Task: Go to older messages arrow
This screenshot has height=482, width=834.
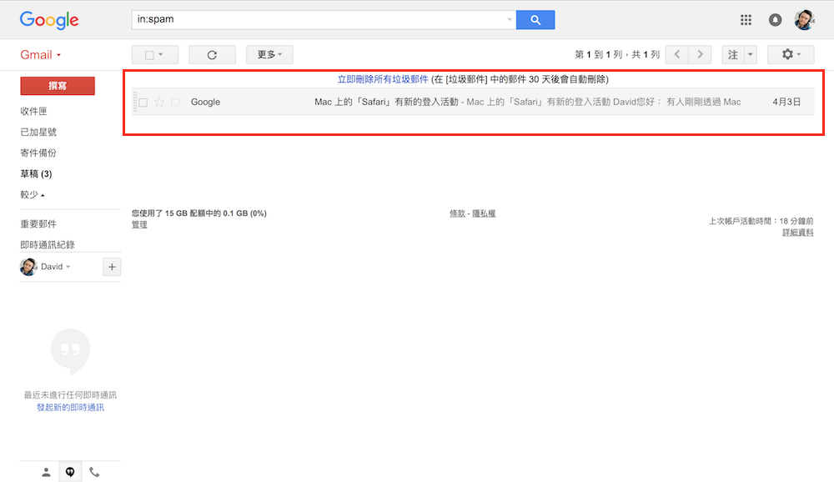Action: (x=700, y=54)
